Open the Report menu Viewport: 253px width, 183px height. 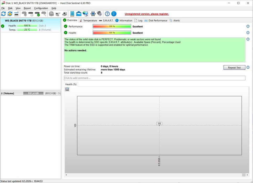tap(27, 8)
